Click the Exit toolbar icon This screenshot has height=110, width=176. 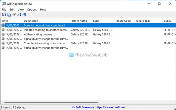pos(24,15)
